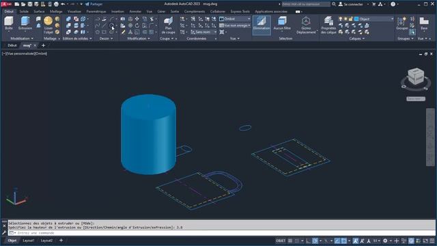The width and height of the screenshot is (437, 246).
Task: Switch to the Layout1 tab
Action: [29, 241]
